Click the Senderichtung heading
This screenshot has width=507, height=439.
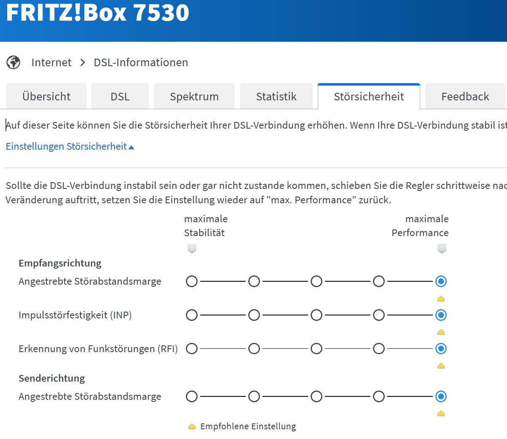coord(52,378)
